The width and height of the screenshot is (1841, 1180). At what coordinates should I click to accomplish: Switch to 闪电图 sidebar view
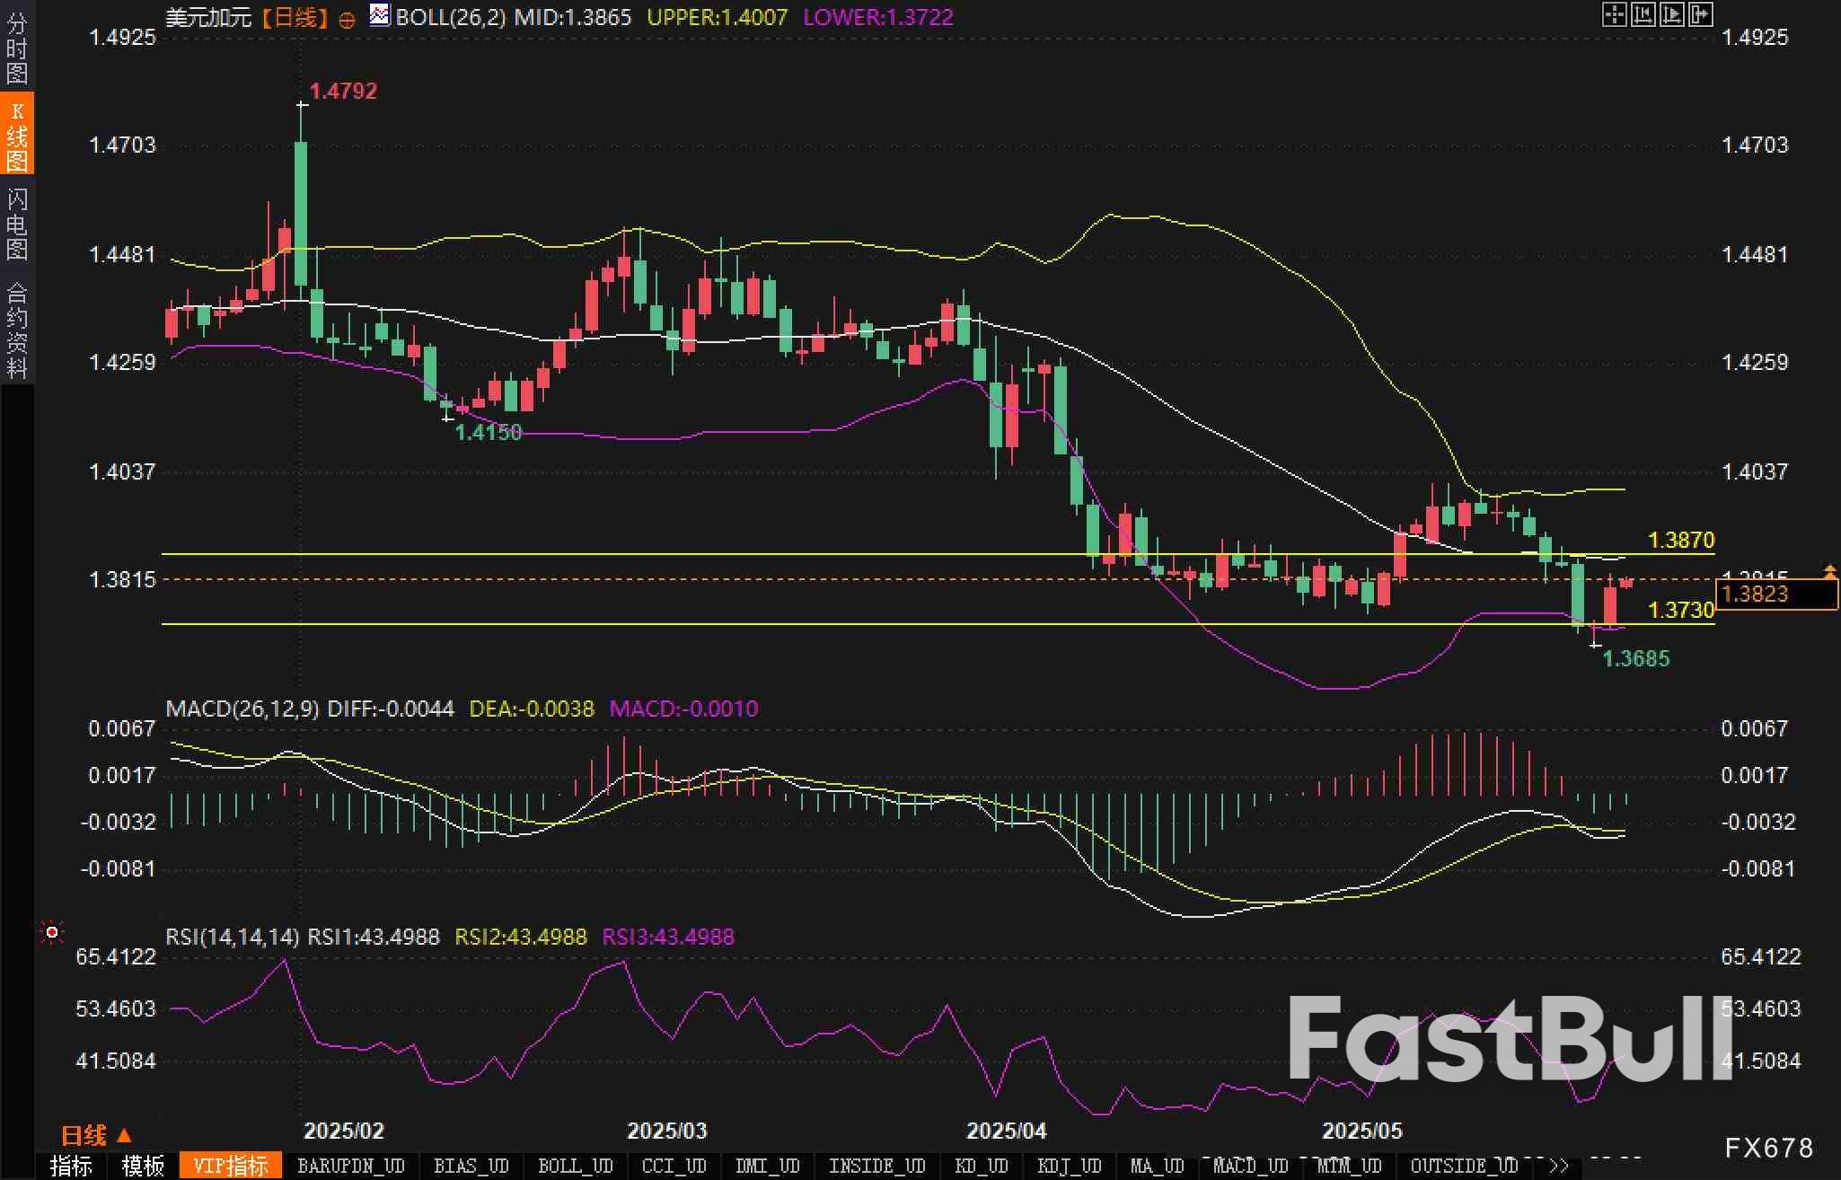pyautogui.click(x=16, y=224)
